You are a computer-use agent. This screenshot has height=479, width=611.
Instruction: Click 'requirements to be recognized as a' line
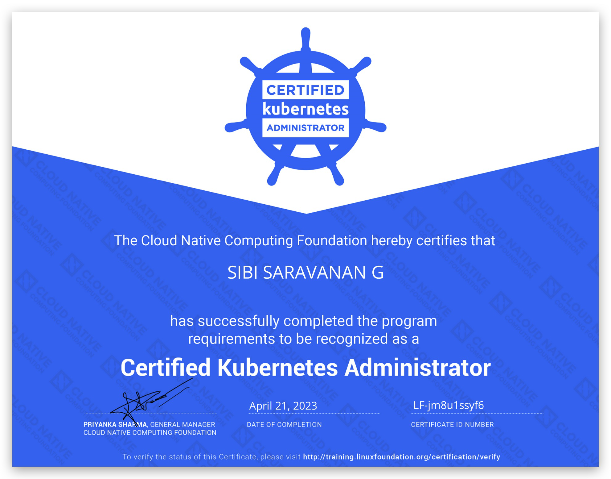304,339
